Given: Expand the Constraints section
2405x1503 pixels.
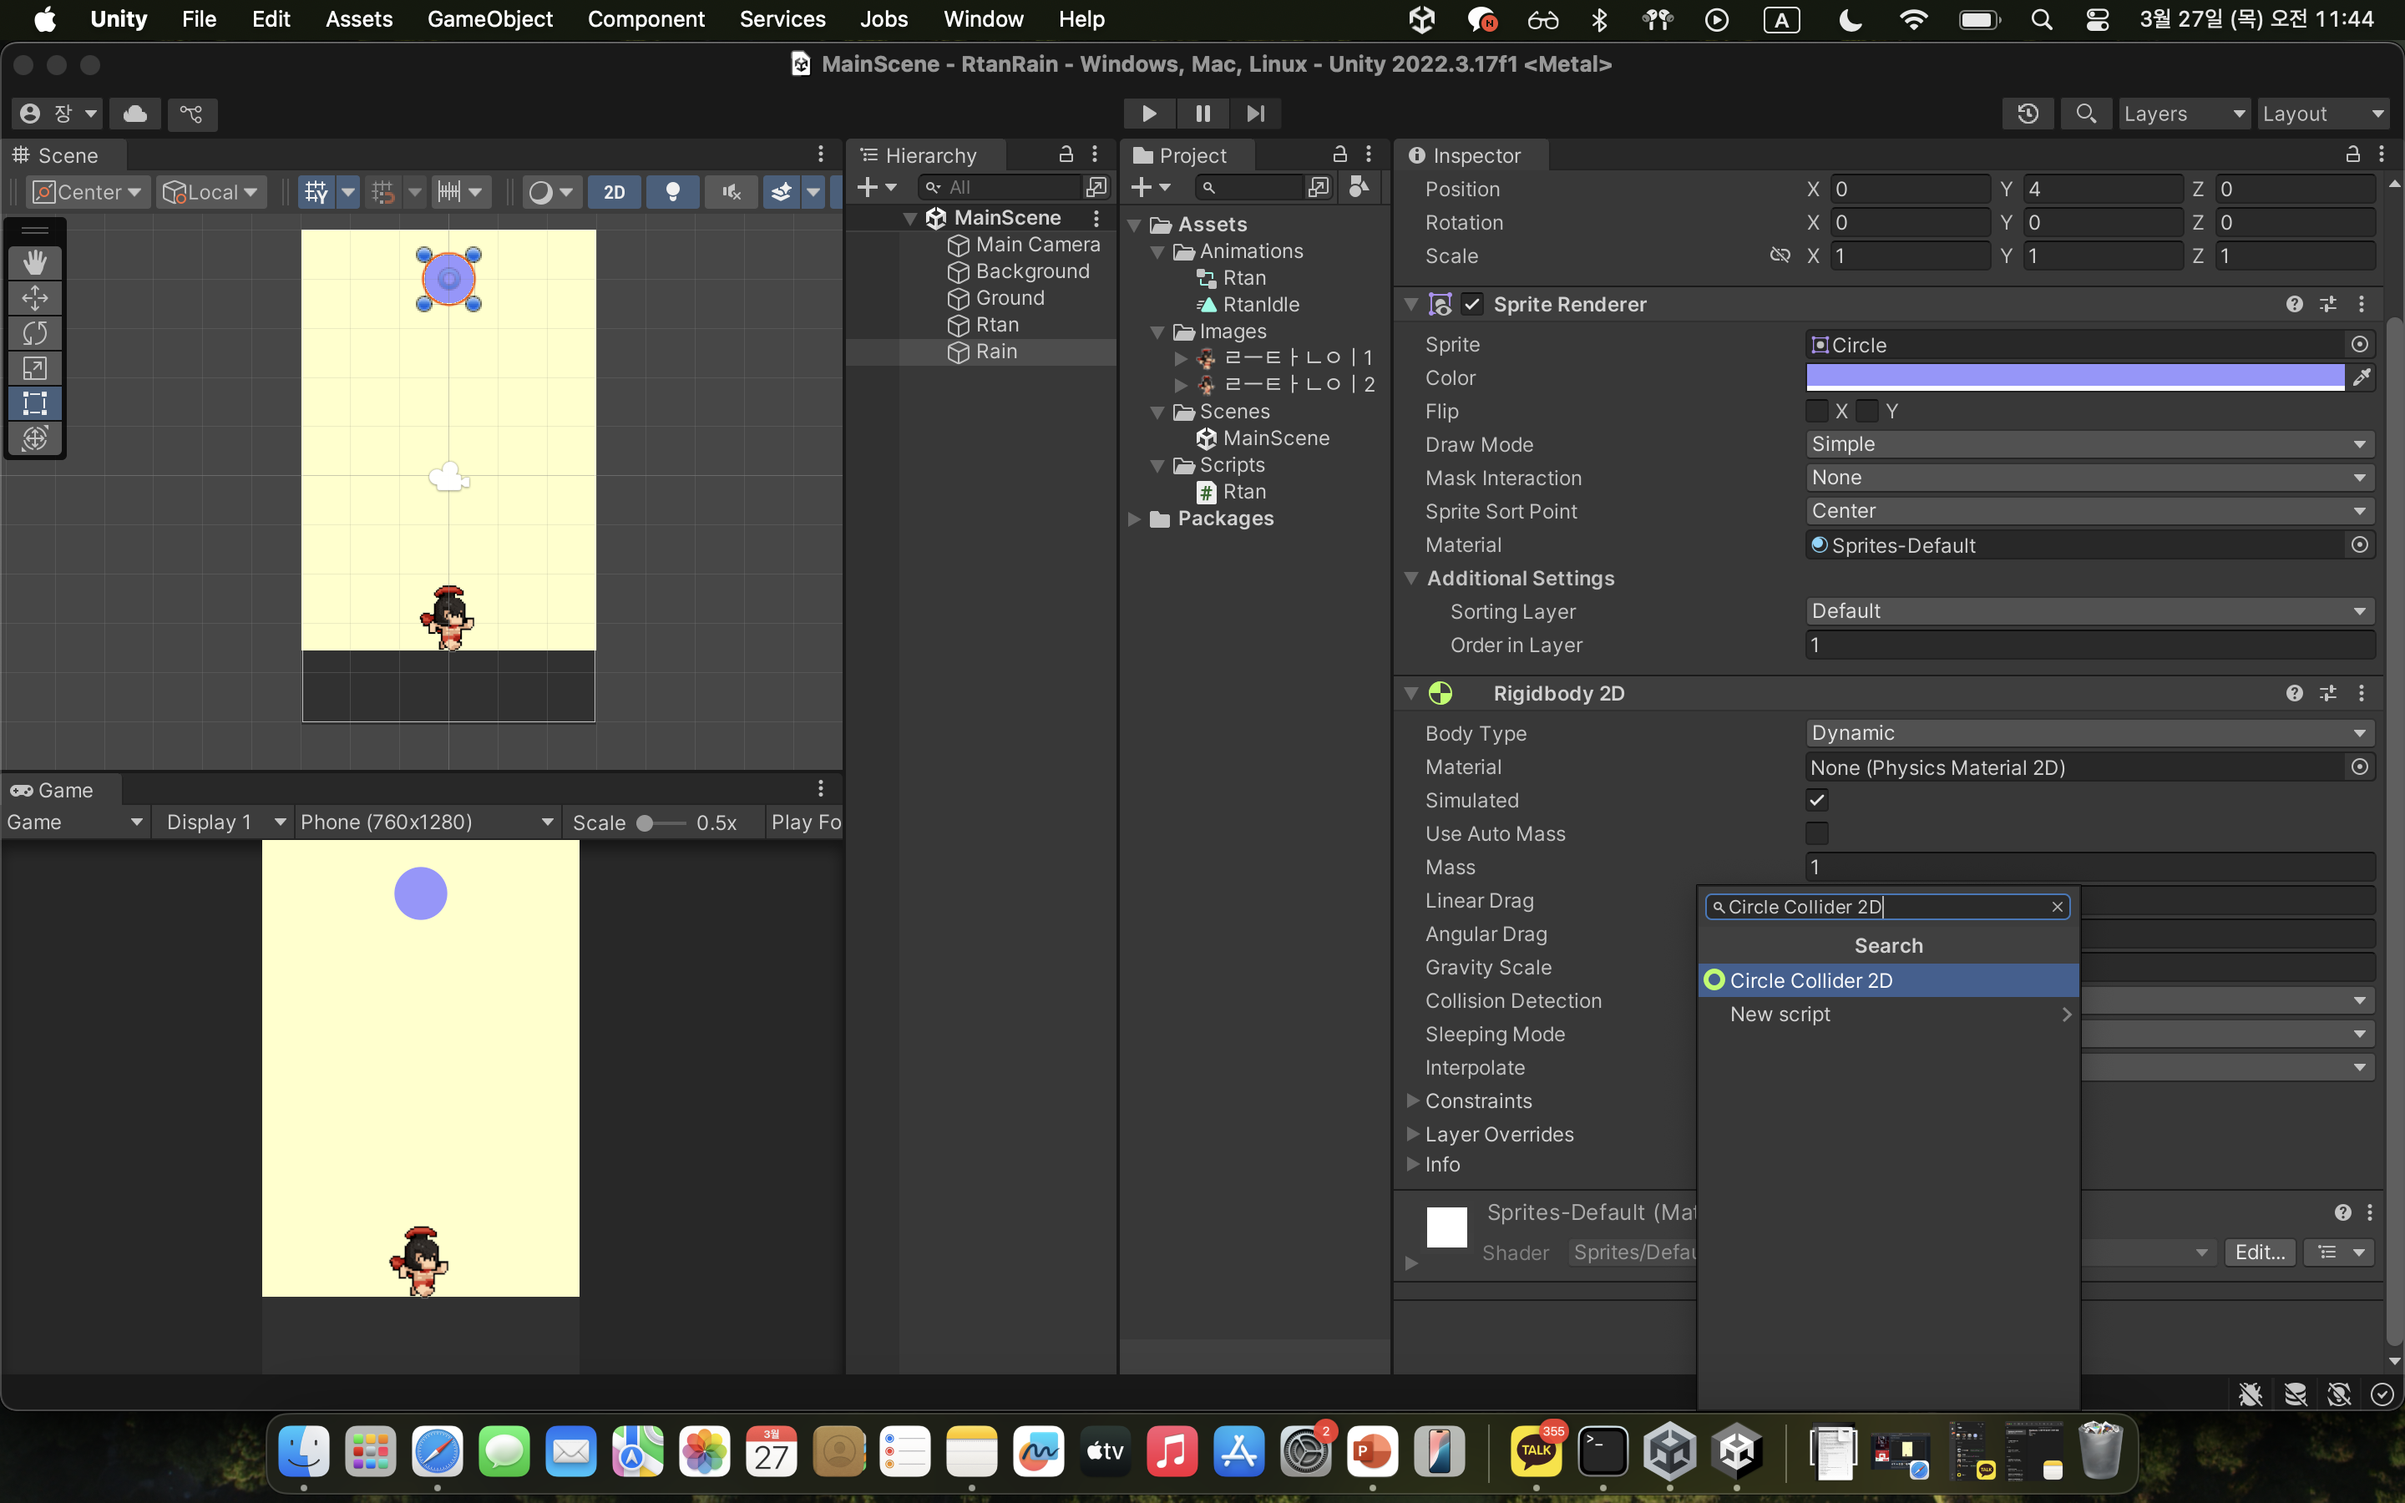Looking at the screenshot, I should tap(1412, 1101).
